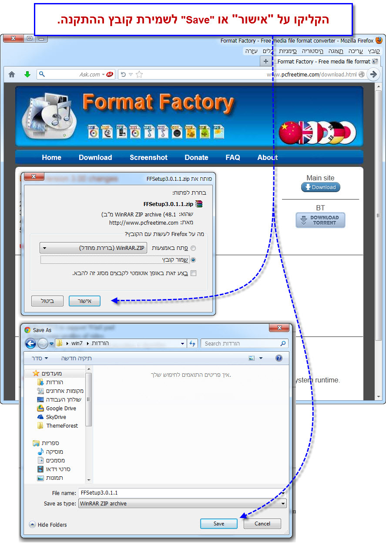Screen dimensions: 386x545
Task: Select SkyDrive in the favorites list
Action: coord(51,417)
